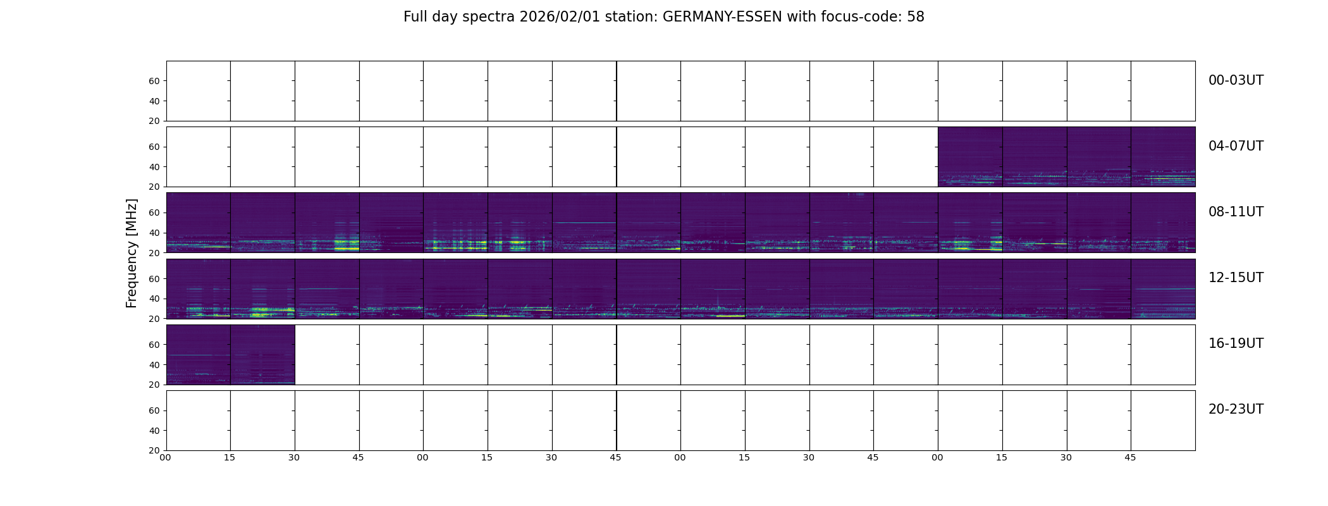This screenshot has width=1328, height=506.
Task: Select the '20-23UT' row label
Action: pos(1236,409)
